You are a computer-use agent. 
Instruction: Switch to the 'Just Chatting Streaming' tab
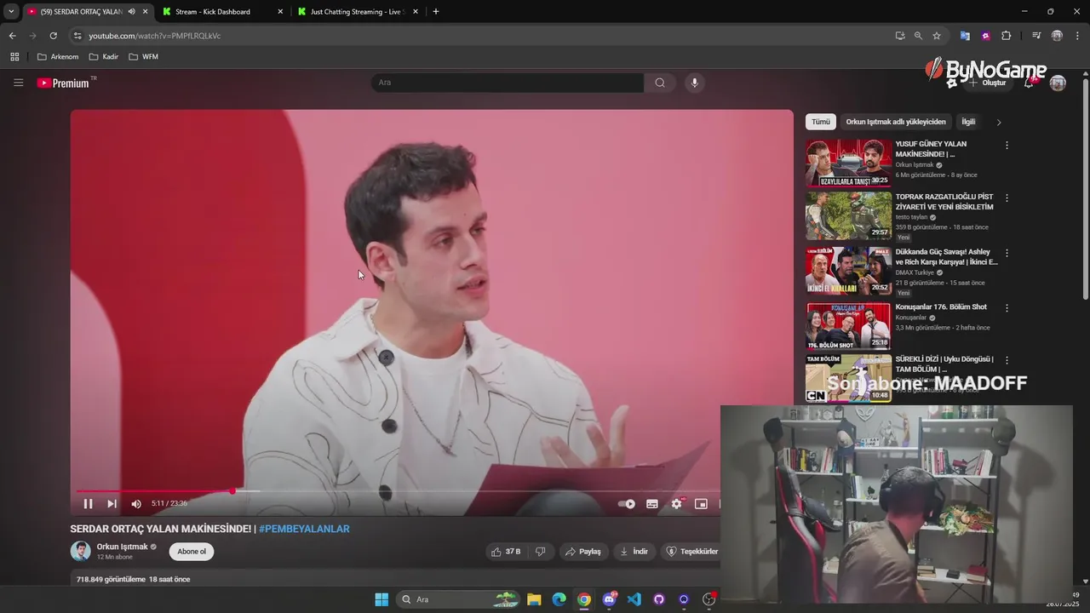358,12
